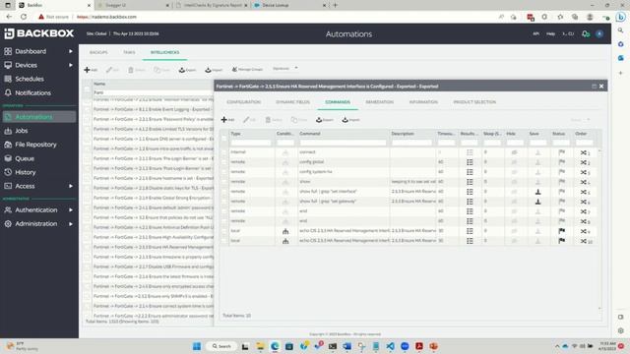Image resolution: width=630 pixels, height=354 pixels.
Task: Click the Command column filter field
Action: pos(344,143)
